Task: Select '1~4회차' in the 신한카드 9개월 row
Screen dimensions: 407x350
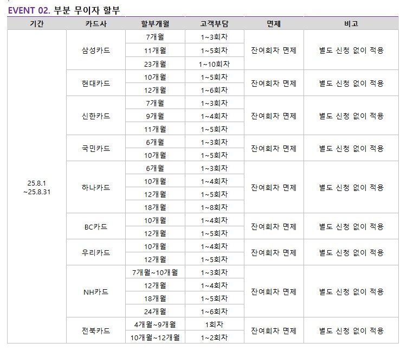Action: click(x=215, y=116)
